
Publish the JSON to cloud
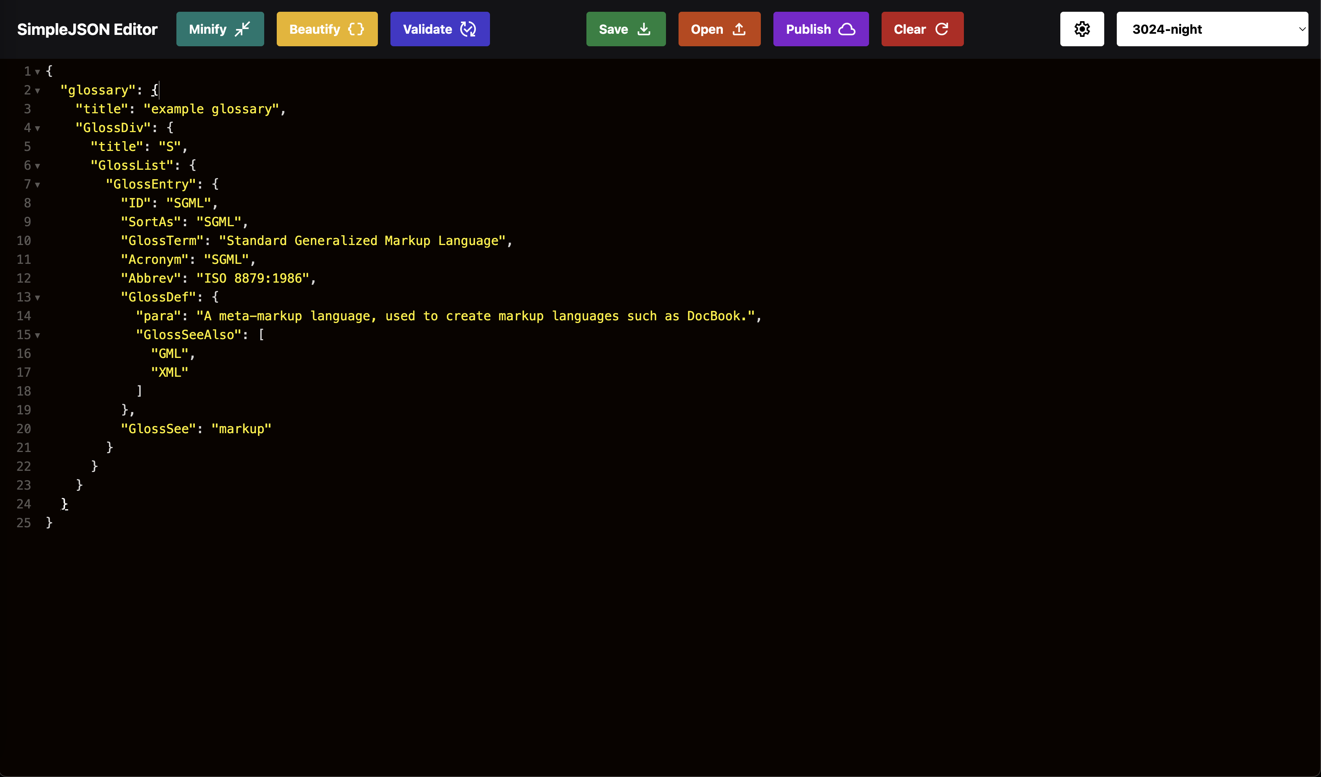820,29
